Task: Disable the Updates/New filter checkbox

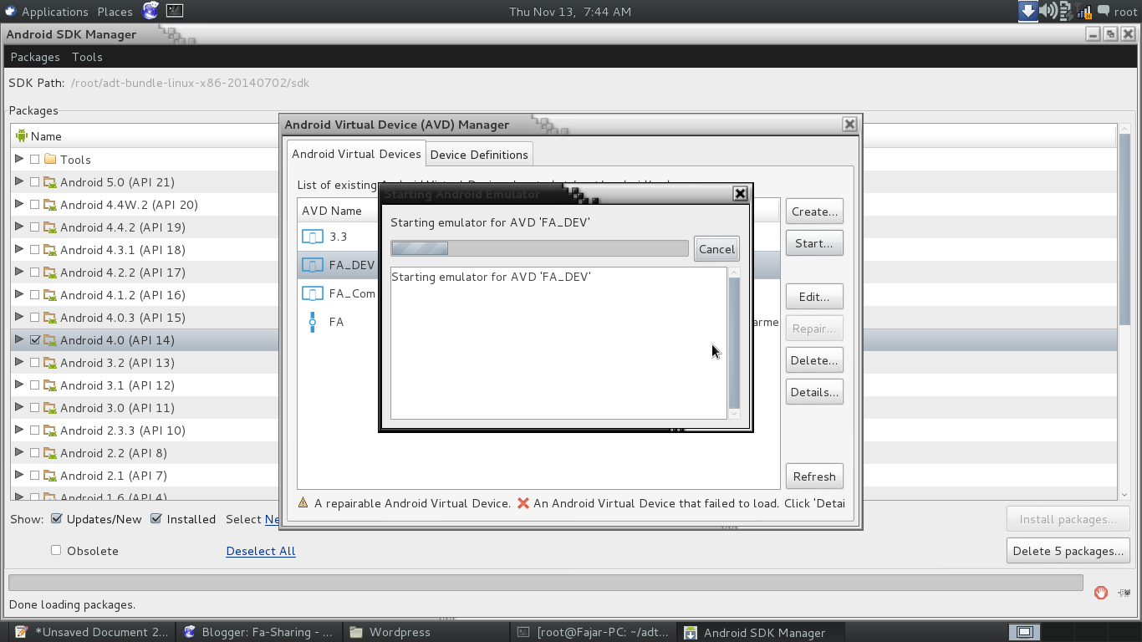Action: coord(57,518)
